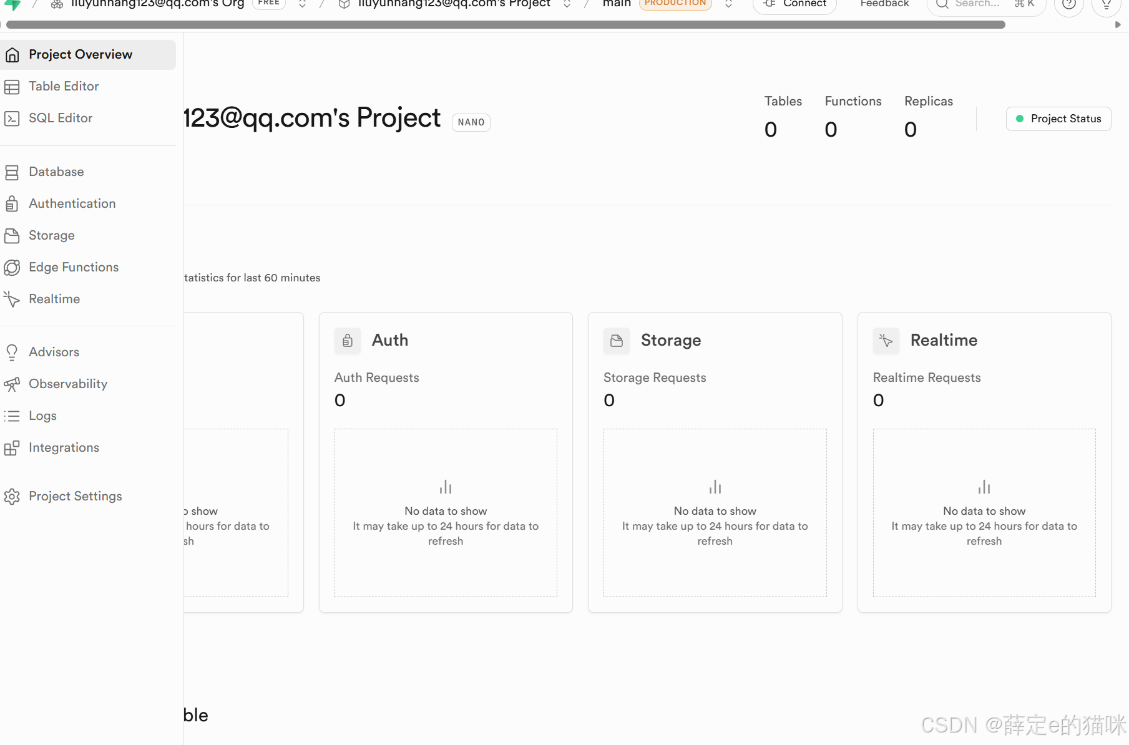The width and height of the screenshot is (1129, 745).
Task: Click the 'Storage Requests' label
Action: (x=655, y=378)
